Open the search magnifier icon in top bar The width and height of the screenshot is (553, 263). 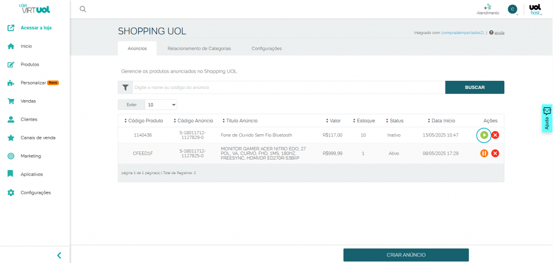coord(83,9)
